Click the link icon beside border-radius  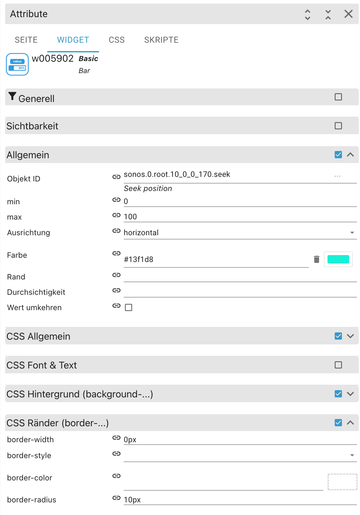click(x=116, y=498)
